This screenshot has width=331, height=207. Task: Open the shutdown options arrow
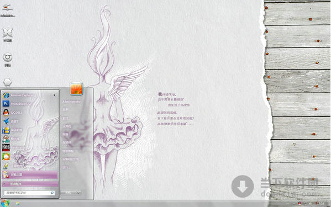(78, 193)
